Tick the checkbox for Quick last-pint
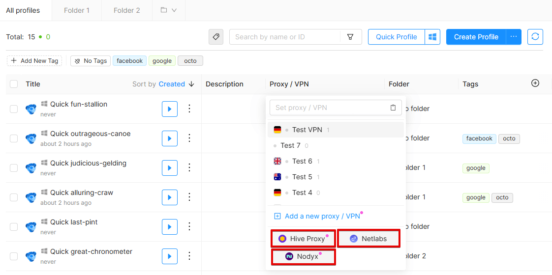552x275 pixels. (14, 227)
